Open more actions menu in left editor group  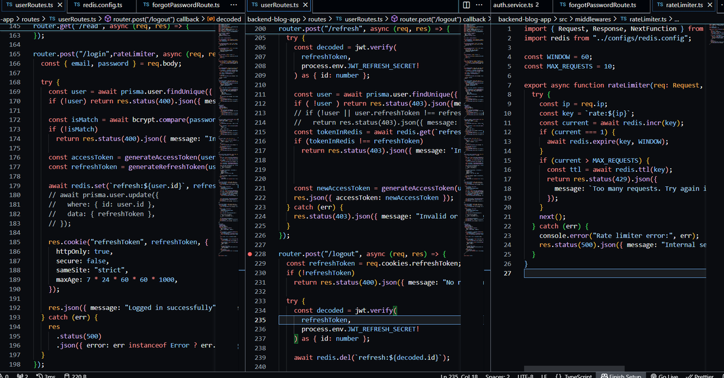(x=233, y=5)
